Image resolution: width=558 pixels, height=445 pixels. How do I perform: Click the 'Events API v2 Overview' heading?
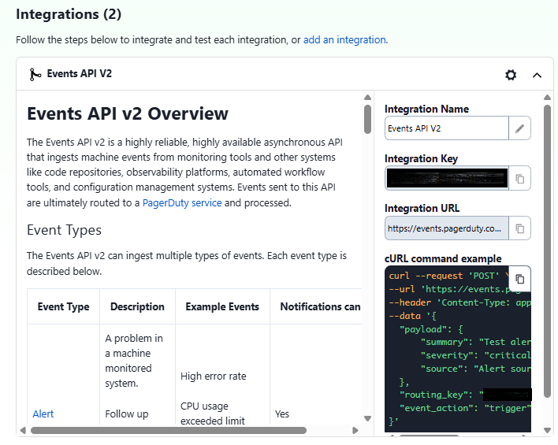pos(128,114)
